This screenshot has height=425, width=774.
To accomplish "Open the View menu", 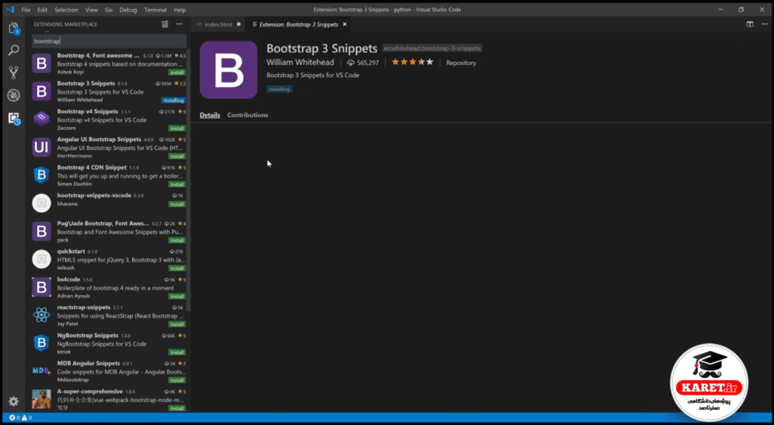I will (91, 9).
